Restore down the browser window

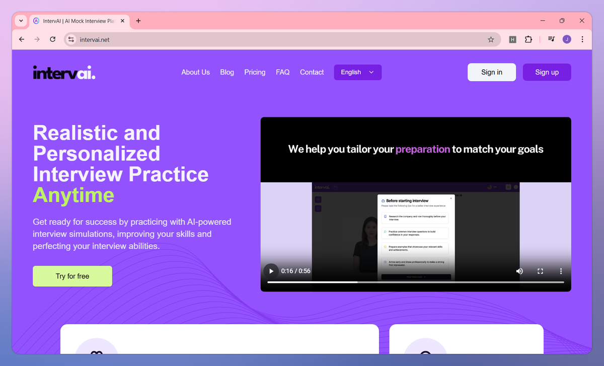(562, 21)
